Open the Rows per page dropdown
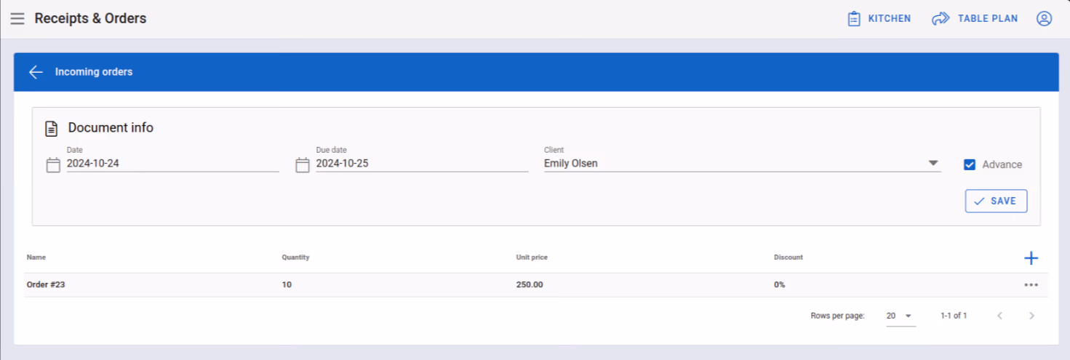The height and width of the screenshot is (360, 1070). pos(901,316)
